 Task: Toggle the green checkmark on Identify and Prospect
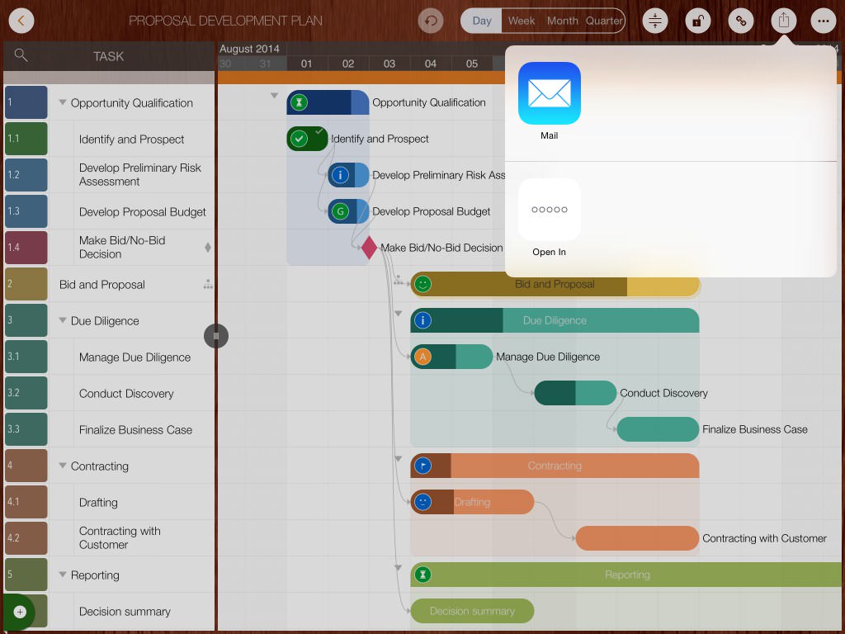point(300,139)
